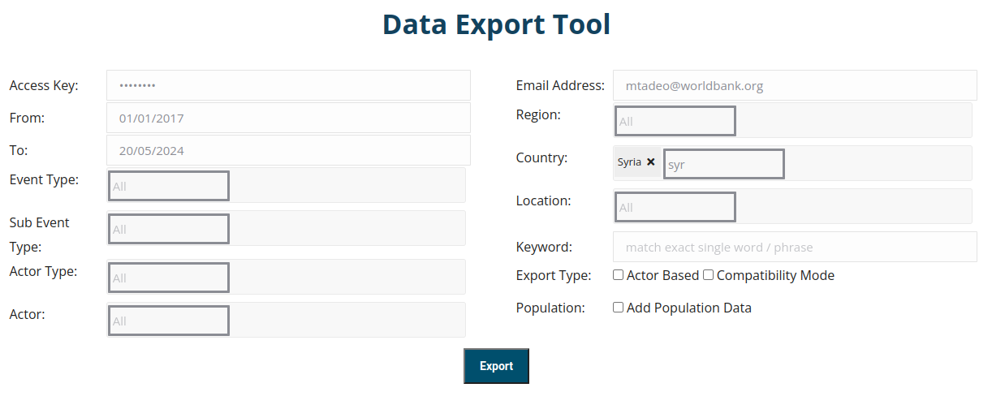Image resolution: width=992 pixels, height=405 pixels.
Task: Click the Location selector field
Action: 675,207
